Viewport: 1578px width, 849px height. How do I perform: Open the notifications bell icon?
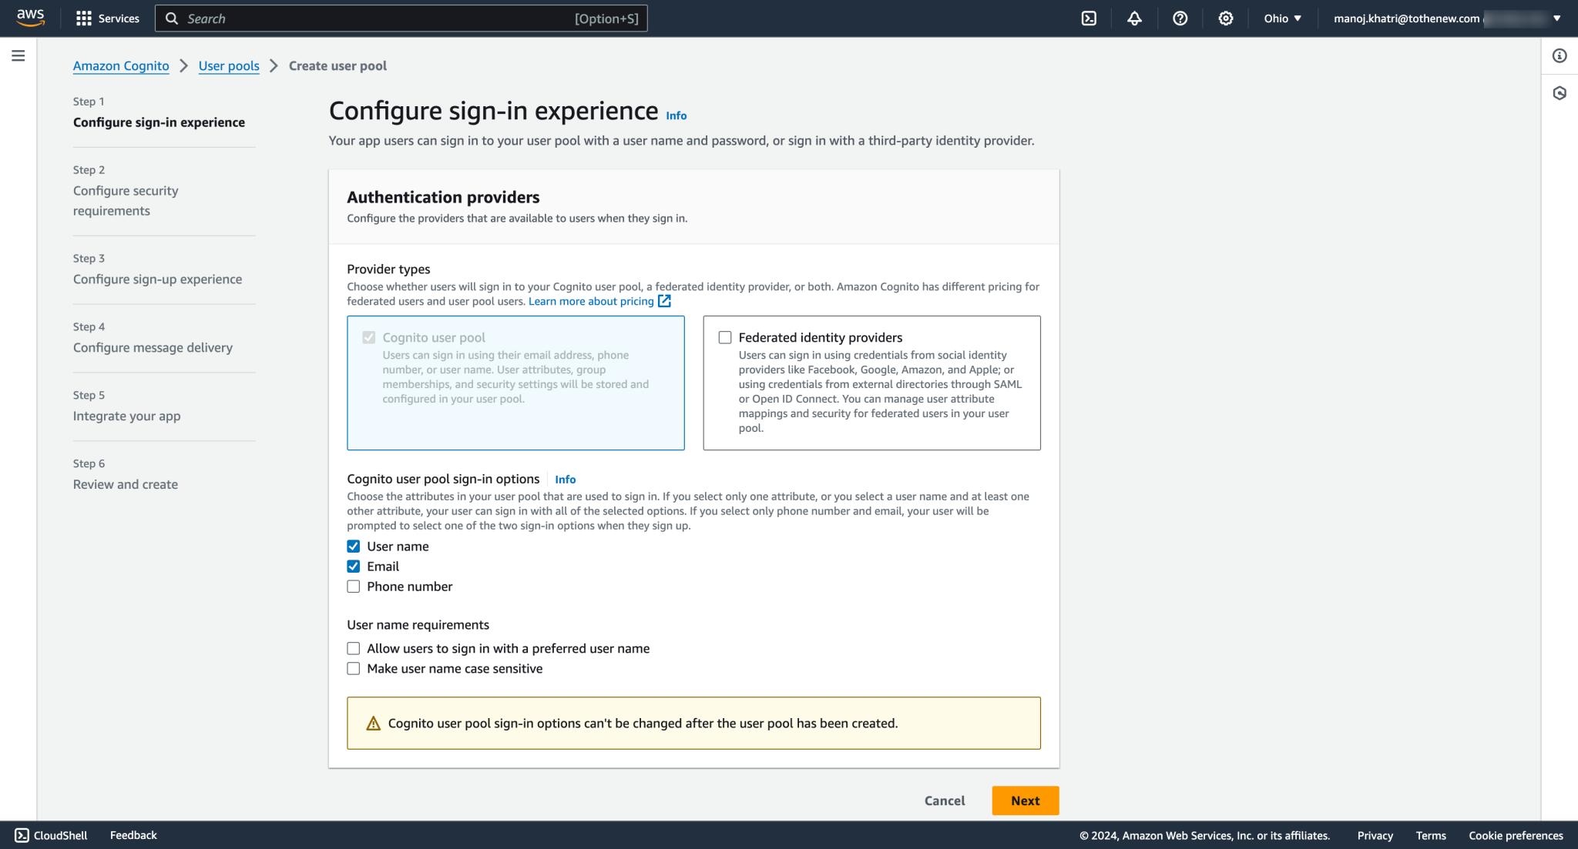pos(1133,18)
